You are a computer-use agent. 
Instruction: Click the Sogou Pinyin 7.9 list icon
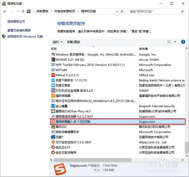[x=53, y=122]
